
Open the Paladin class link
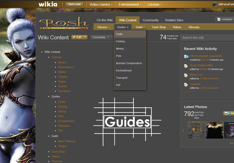(x=63, y=77)
